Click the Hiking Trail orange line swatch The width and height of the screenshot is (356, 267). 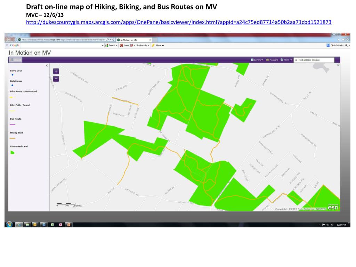(13, 138)
